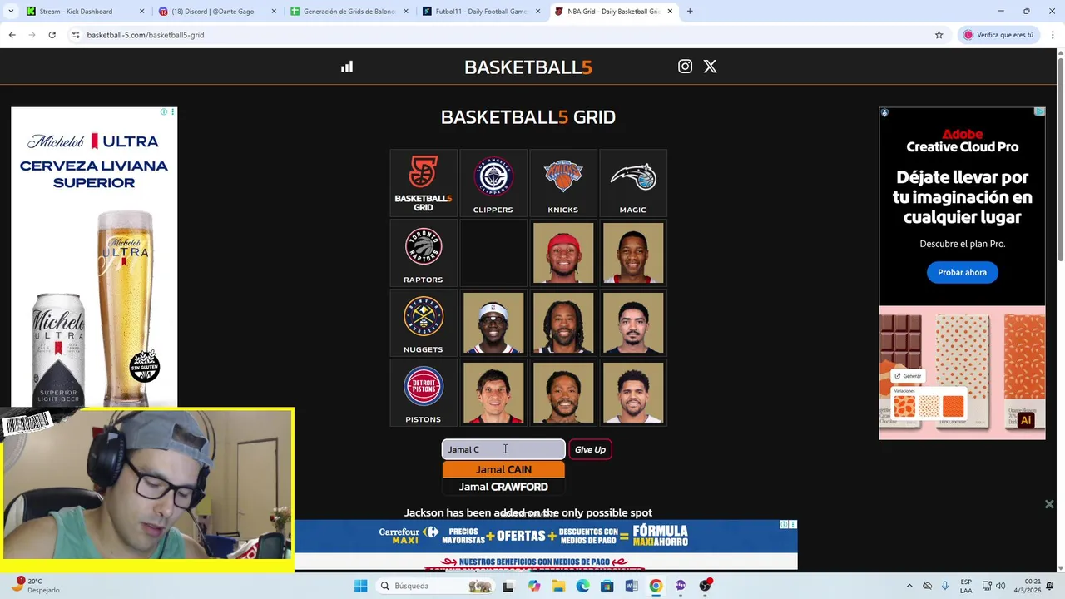Switch to Generación de Grids tab

pyautogui.click(x=349, y=12)
